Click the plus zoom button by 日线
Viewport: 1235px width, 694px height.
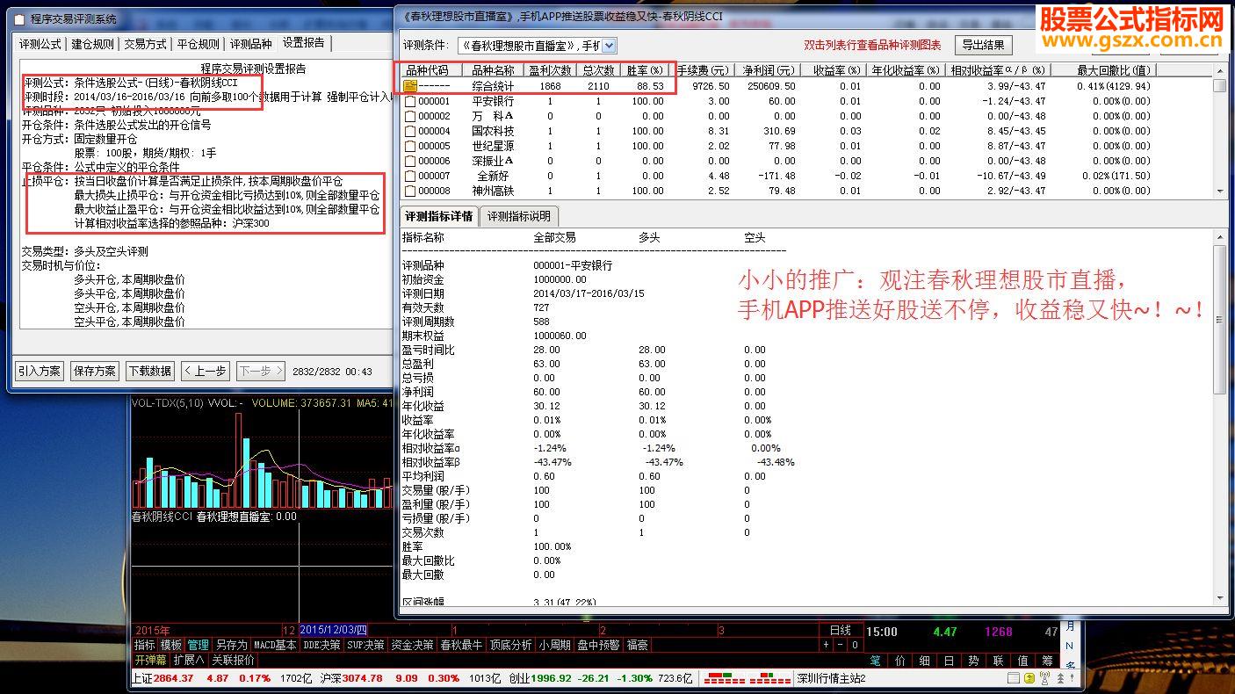tap(826, 645)
